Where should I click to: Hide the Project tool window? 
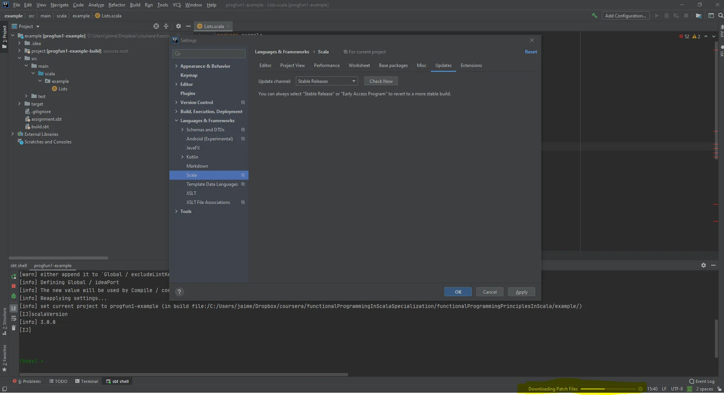188,26
